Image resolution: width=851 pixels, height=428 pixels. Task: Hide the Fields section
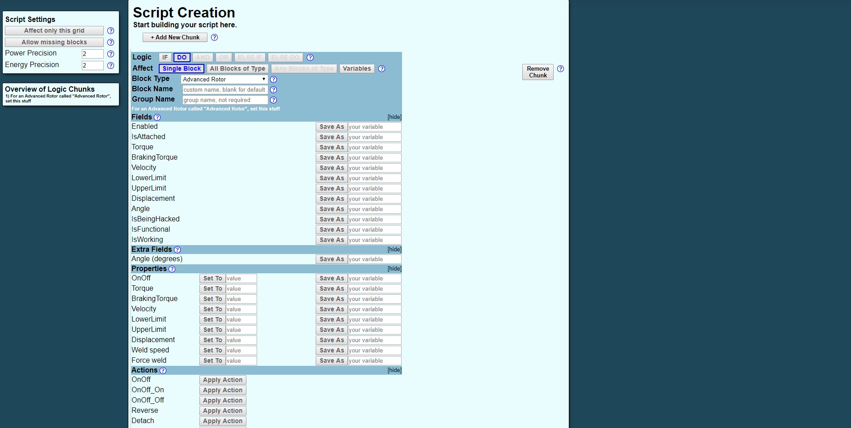(394, 117)
